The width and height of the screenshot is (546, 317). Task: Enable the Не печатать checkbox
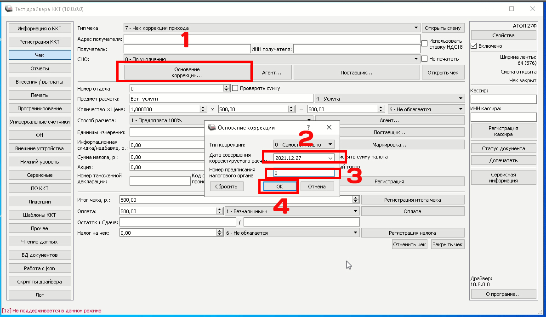425,59
